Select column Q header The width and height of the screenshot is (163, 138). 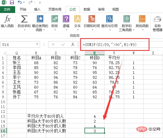pyautogui.click(x=17, y=53)
